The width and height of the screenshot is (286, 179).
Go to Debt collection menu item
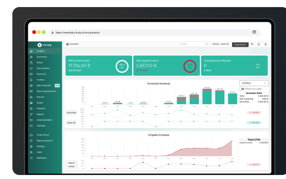[x=44, y=85]
